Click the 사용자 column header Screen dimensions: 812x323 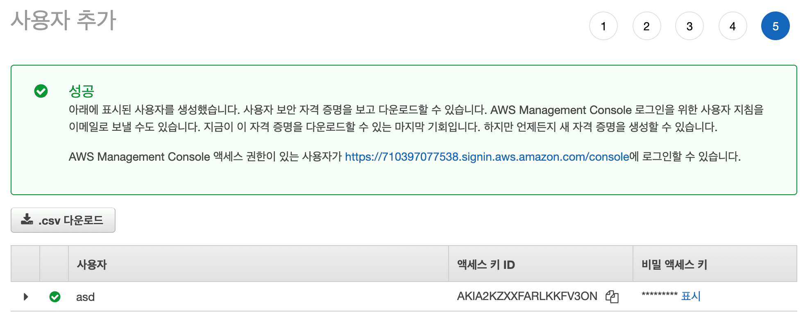coord(92,265)
